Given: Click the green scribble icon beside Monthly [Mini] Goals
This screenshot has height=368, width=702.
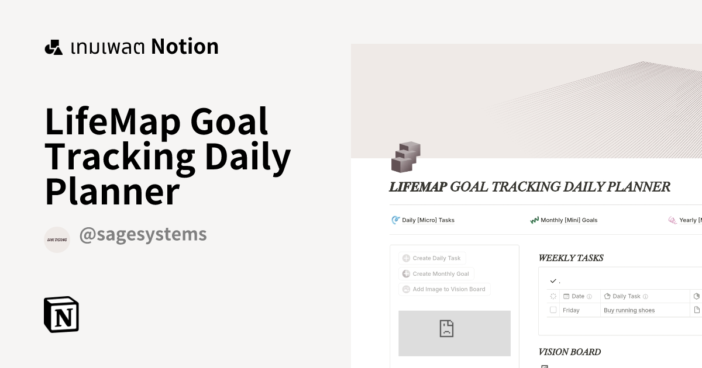Looking at the screenshot, I should 534,220.
